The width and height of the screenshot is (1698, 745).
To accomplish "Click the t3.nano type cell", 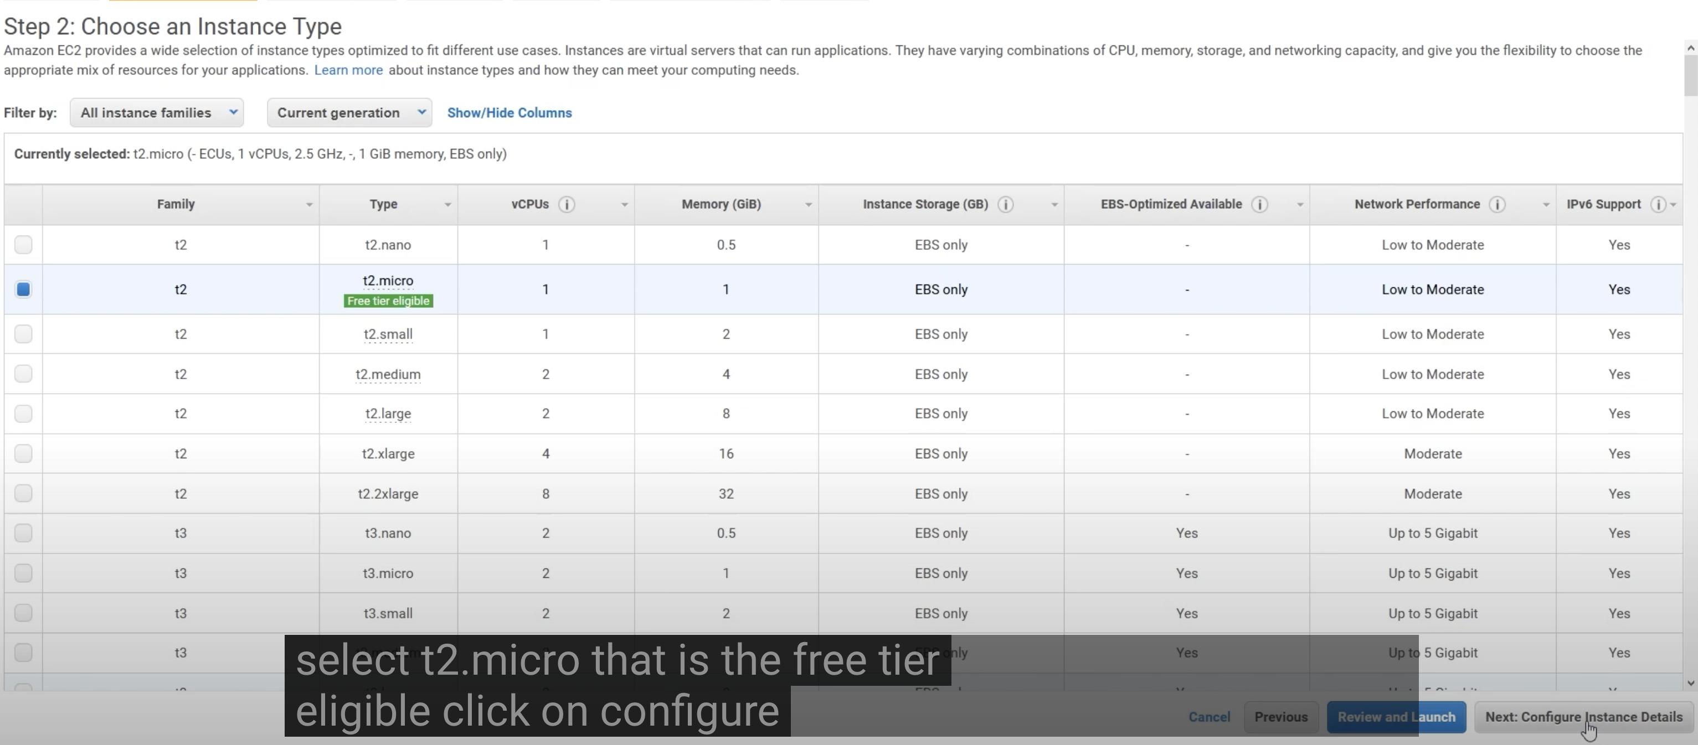I will (388, 533).
